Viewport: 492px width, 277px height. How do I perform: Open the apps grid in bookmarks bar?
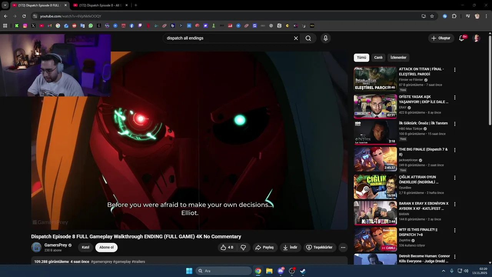5,26
